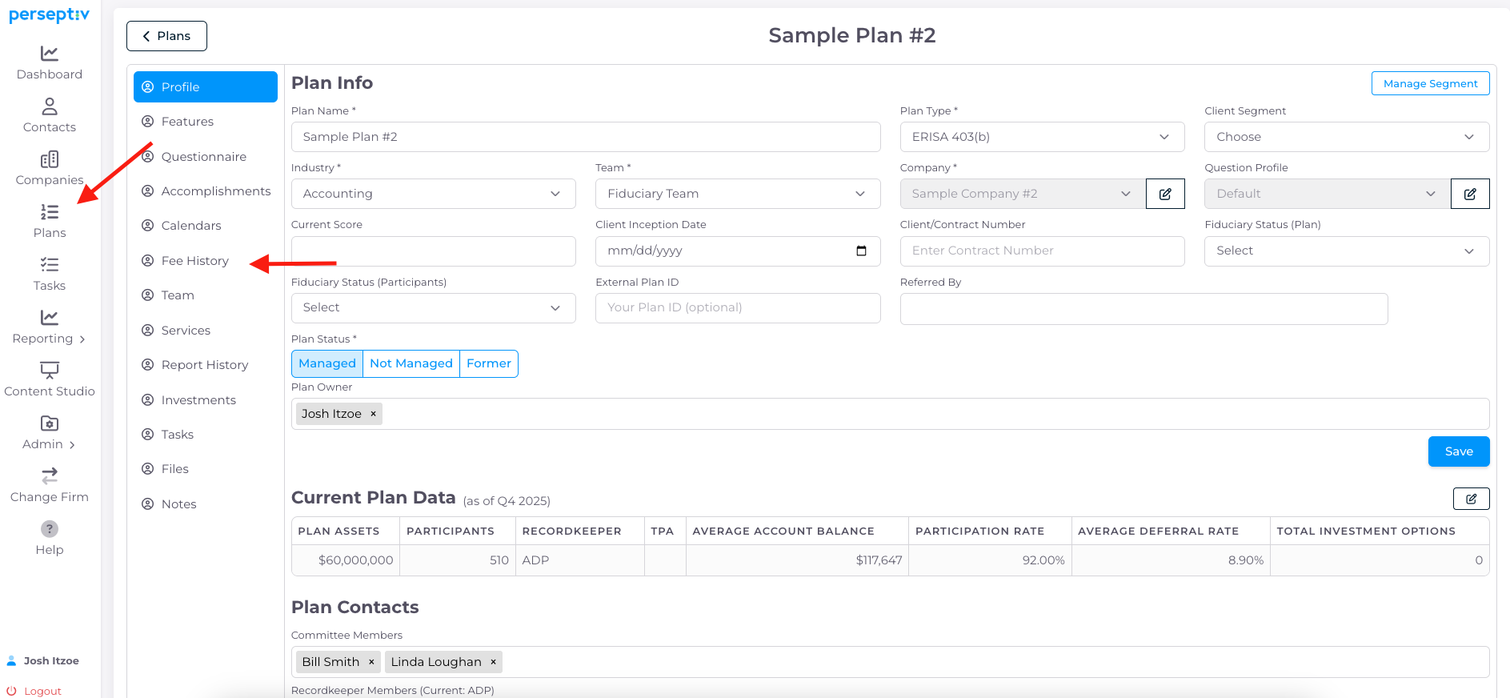The image size is (1510, 698).
Task: Open the Dashboard chart icon
Action: coord(50,54)
